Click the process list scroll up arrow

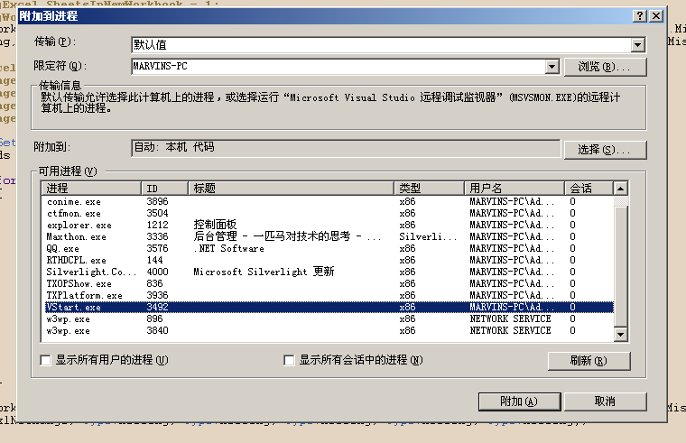[620, 189]
